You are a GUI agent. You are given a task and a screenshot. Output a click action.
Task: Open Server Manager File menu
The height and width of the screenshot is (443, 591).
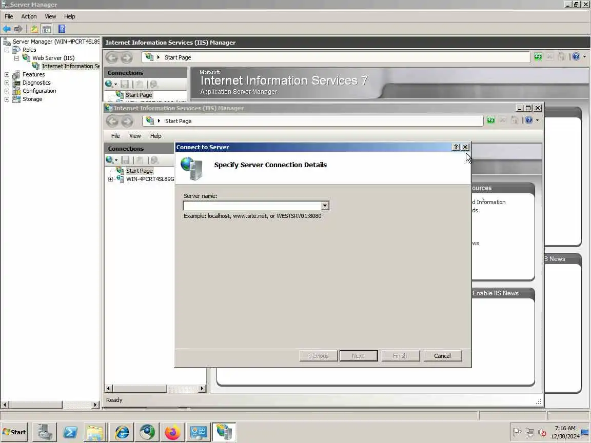click(x=9, y=16)
